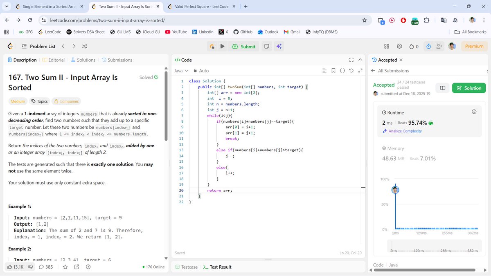
Task: Expand the code editor to fullscreen
Action: coord(351,59)
